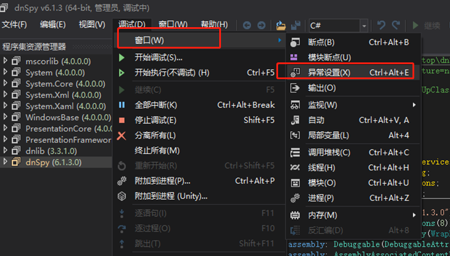This screenshot has width=450, height=256.
Task: Open the 窗口(W) submenu in debug menu
Action: (x=200, y=40)
